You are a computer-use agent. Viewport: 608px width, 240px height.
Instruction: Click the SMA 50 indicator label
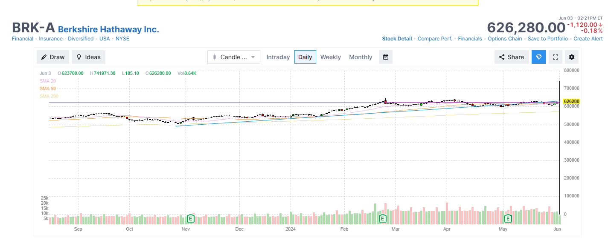(48, 89)
